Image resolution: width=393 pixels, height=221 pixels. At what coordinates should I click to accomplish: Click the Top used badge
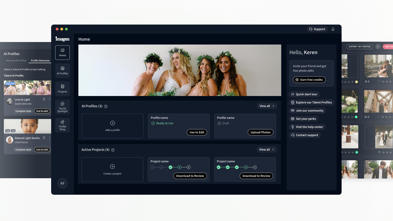point(10,84)
